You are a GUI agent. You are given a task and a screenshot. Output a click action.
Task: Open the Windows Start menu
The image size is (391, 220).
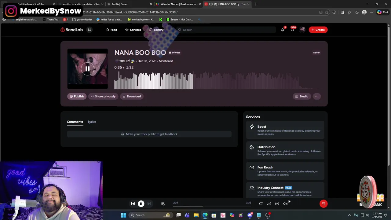123,215
